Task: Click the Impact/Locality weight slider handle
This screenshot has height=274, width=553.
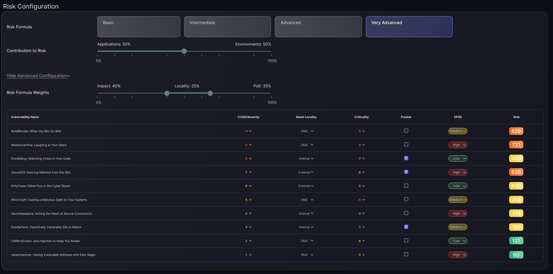Action: click(x=167, y=93)
